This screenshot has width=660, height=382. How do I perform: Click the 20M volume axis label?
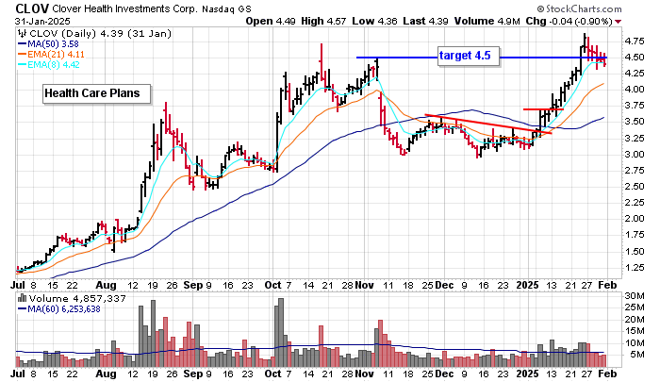pyautogui.click(x=635, y=319)
